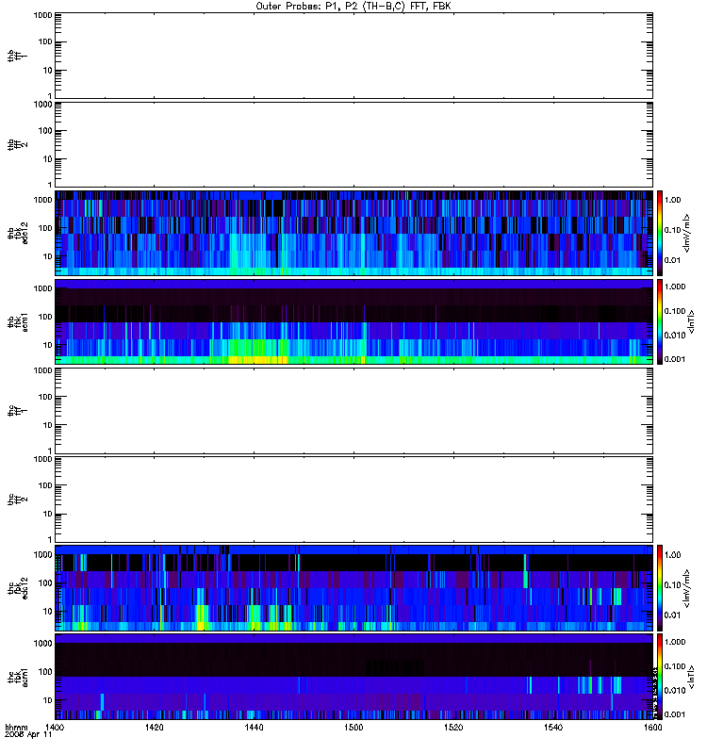
Task: Click the 'thc fbk scm1' y-axis label
Action: (x=18, y=677)
